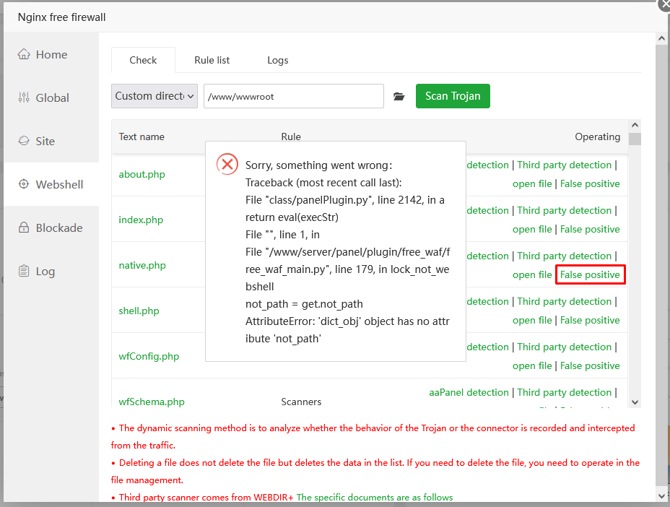Click the folder browse icon
This screenshot has width=670, height=507.
399,97
